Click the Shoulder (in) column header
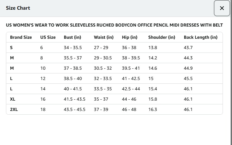Screen dimensions: 232x145 click(161, 37)
